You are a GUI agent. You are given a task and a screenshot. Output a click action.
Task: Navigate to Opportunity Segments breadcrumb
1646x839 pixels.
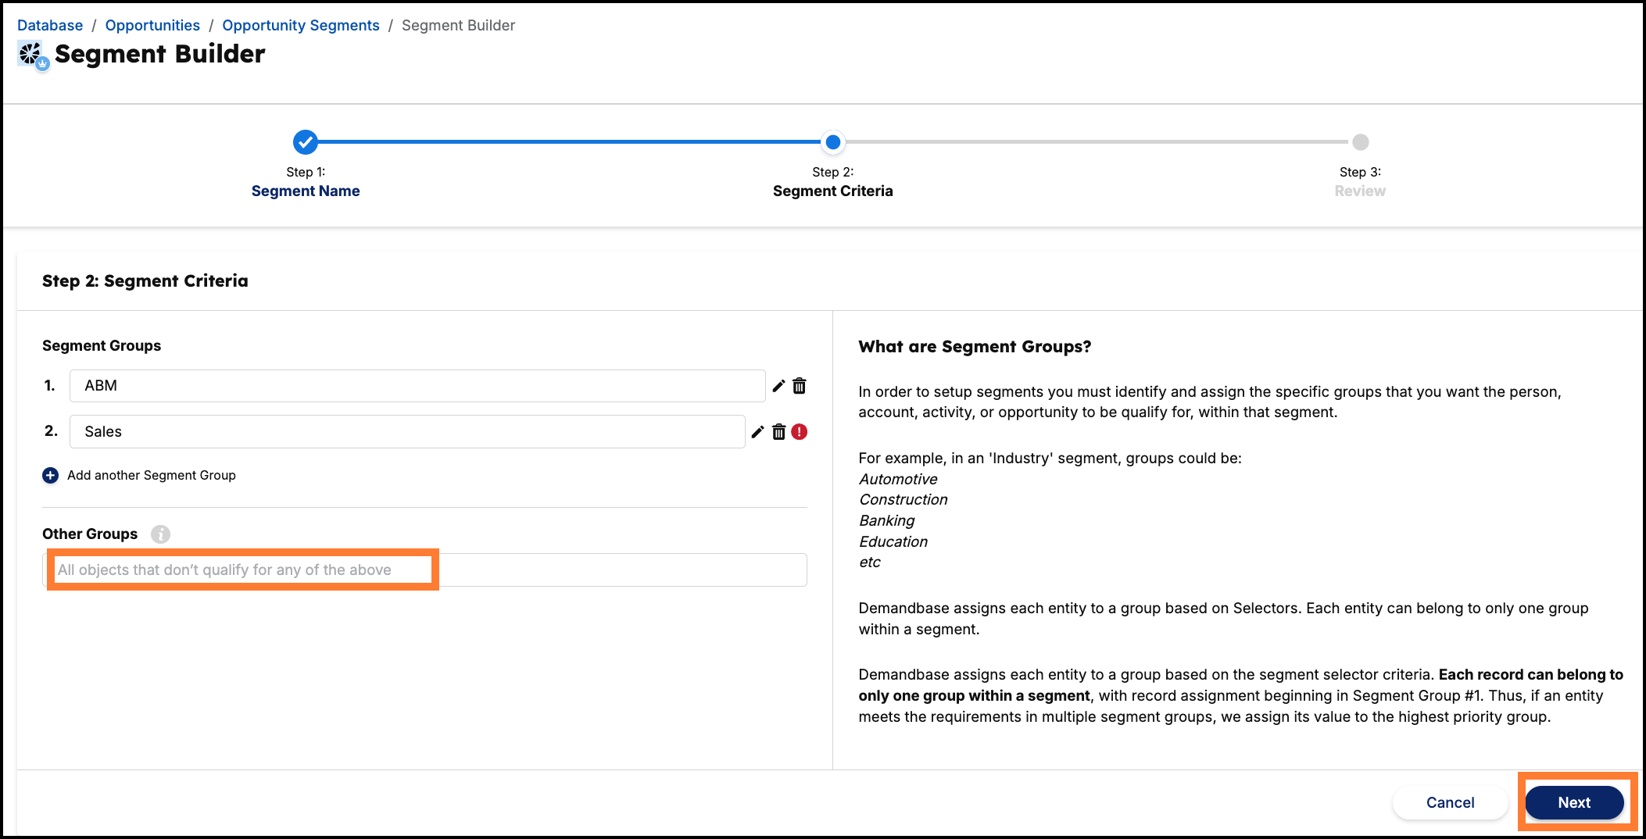(301, 26)
